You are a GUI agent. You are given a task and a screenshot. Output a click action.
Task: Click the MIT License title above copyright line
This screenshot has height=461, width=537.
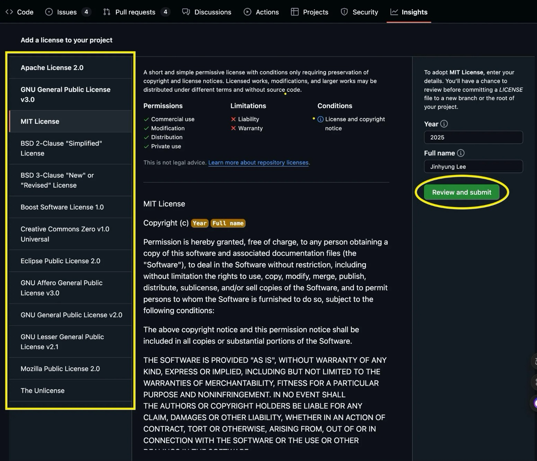(x=164, y=204)
